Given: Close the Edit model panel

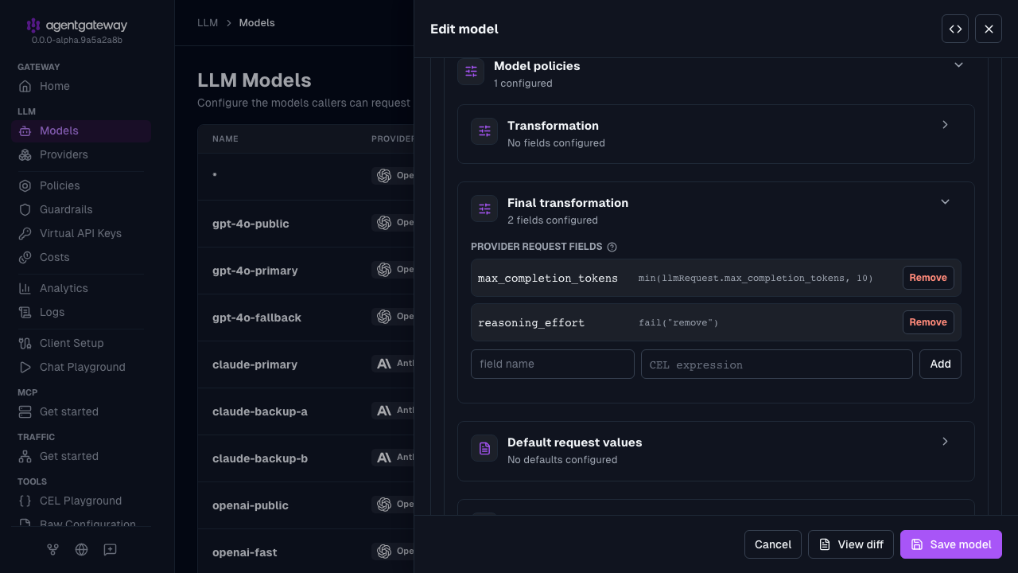Looking at the screenshot, I should 989,29.
